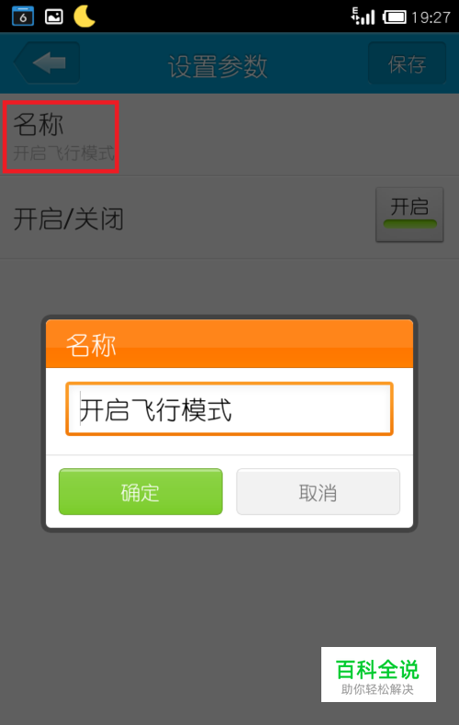Focus the 开启飞行模式 name text field

pyautogui.click(x=229, y=408)
